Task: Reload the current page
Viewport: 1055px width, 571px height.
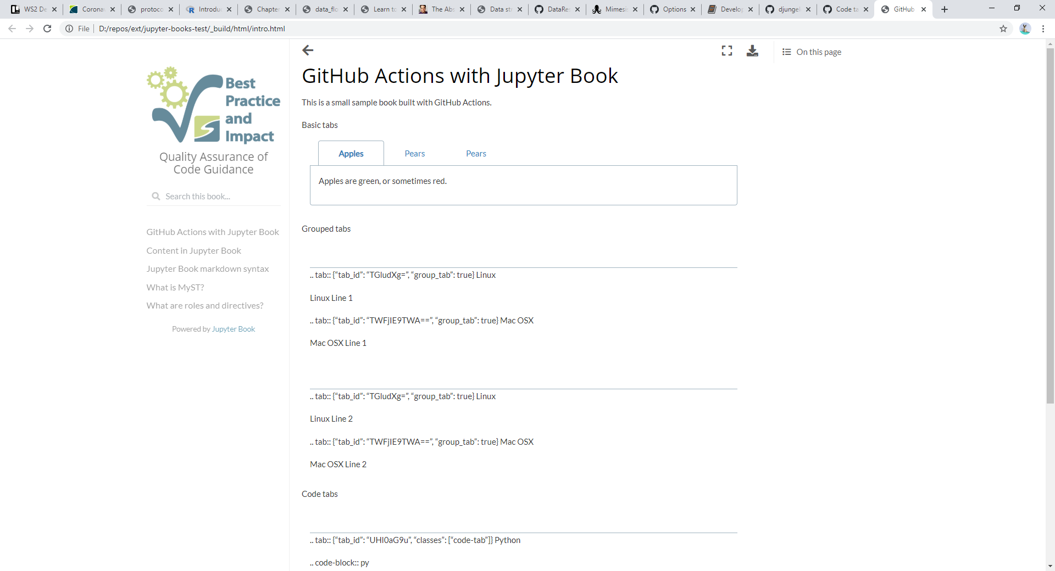Action: click(47, 29)
